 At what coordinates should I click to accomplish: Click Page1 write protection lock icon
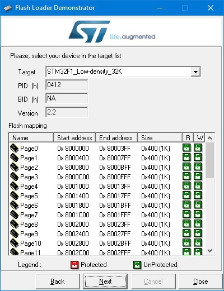click(x=198, y=158)
